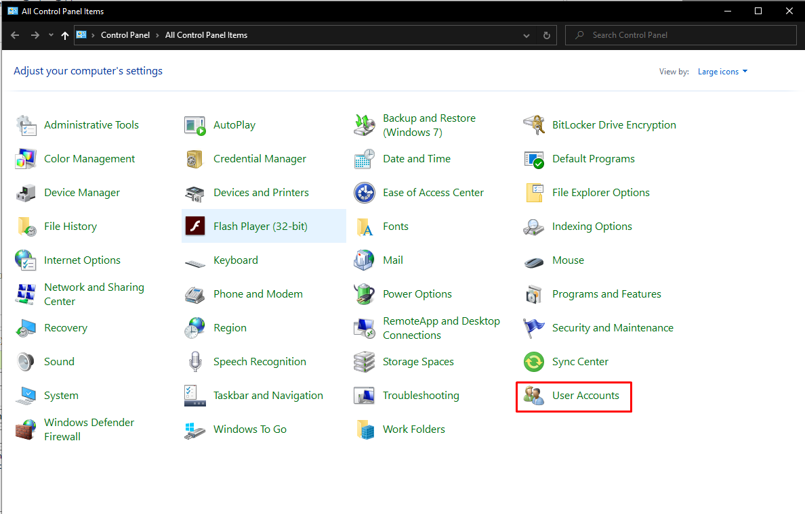
Task: Expand the address bar history dropdown
Action: pyautogui.click(x=527, y=35)
